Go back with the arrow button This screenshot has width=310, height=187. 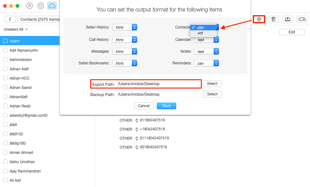click(x=10, y=19)
